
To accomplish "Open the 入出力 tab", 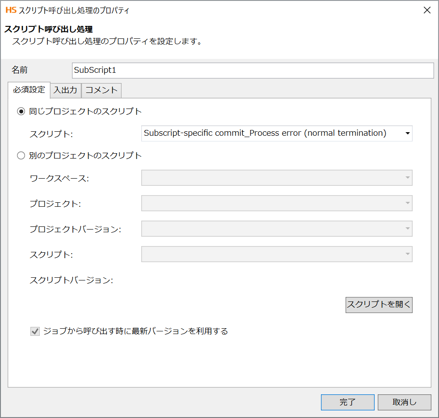I will click(66, 90).
